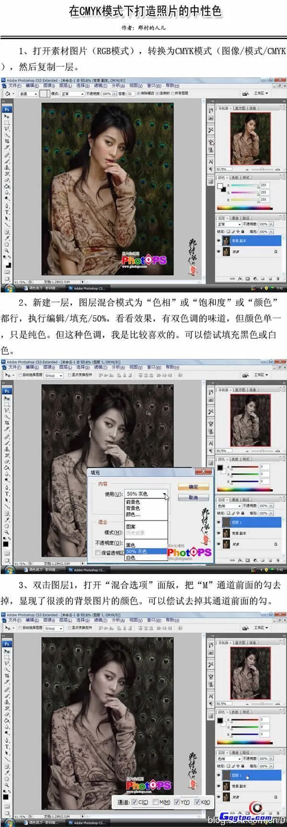The height and width of the screenshot is (827, 287).
Task: Select the Type tool in third screenshot toolbox
Action: [x=7, y=747]
